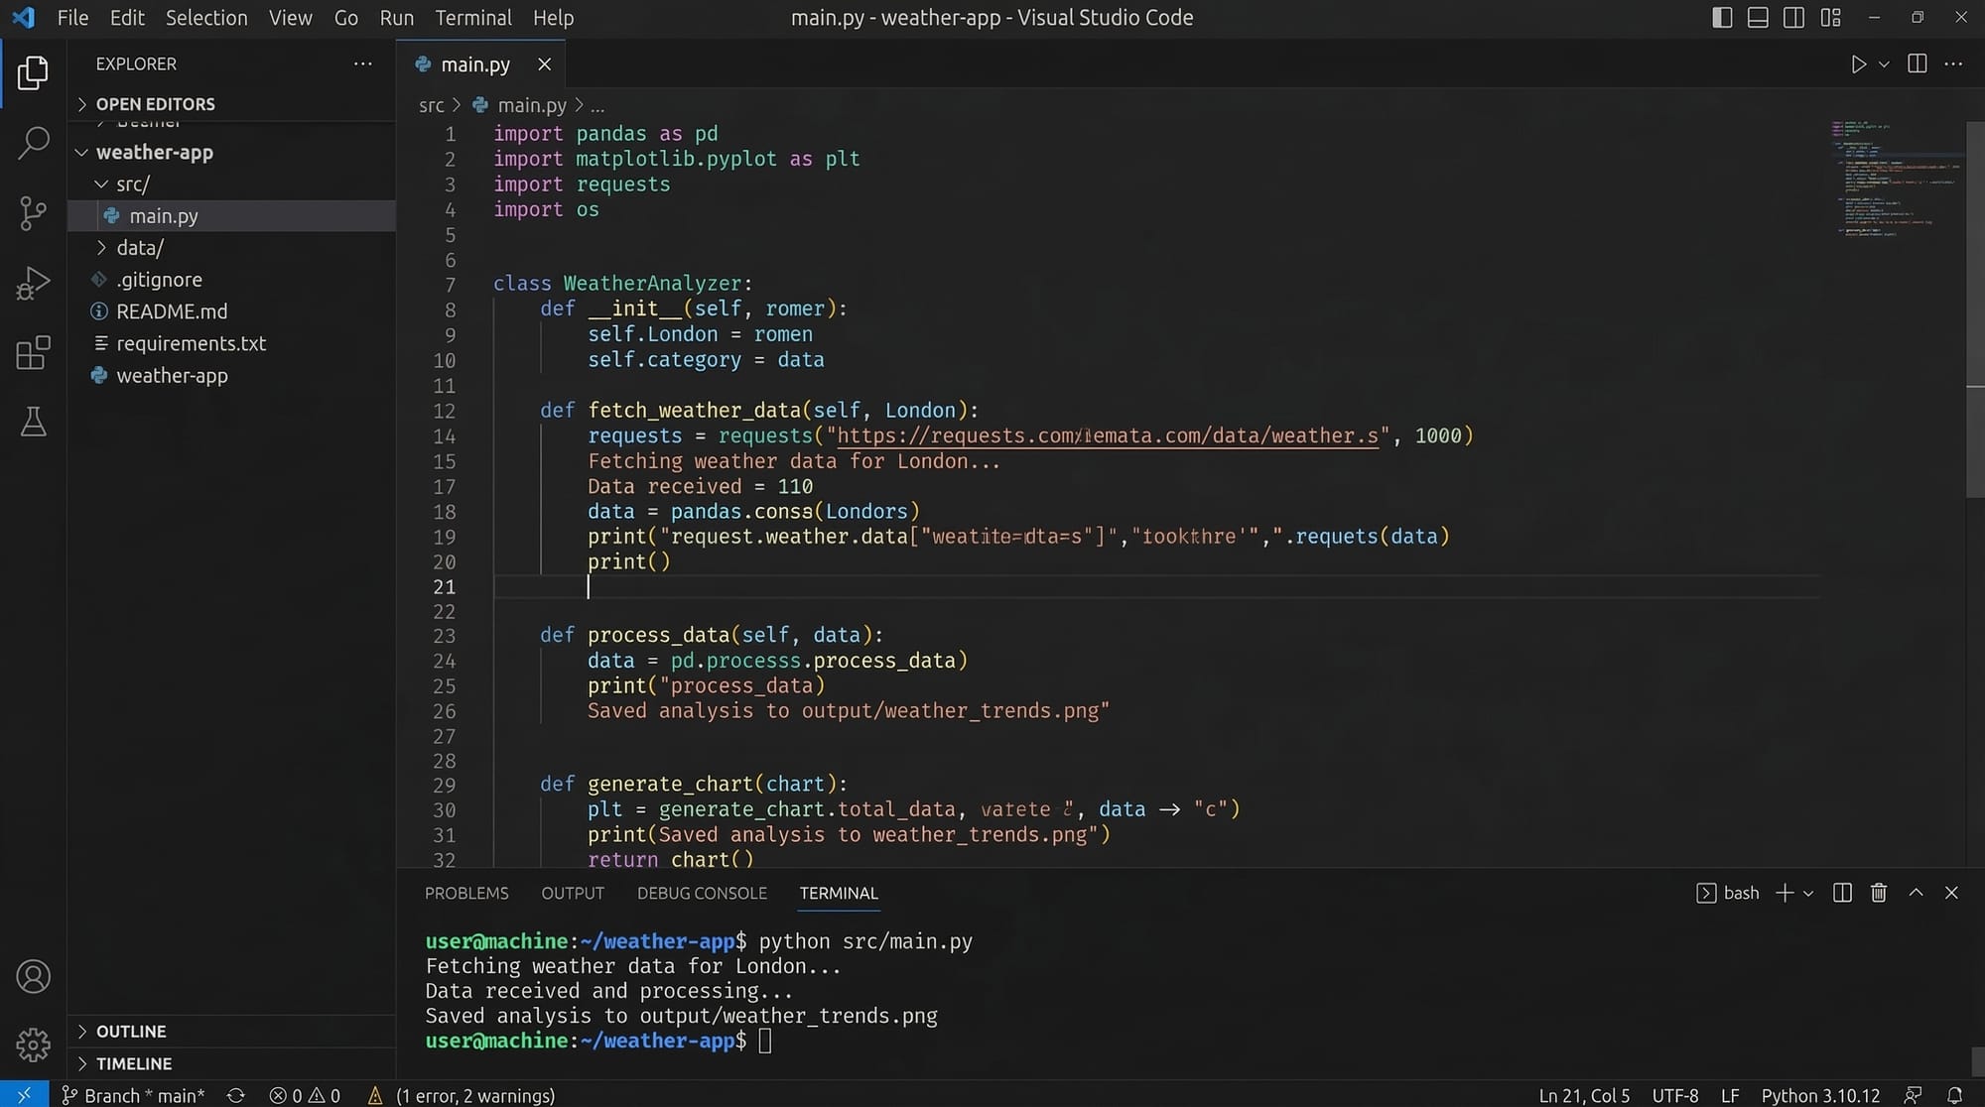Expand the data/ folder
The width and height of the screenshot is (1985, 1107).
pos(140,248)
